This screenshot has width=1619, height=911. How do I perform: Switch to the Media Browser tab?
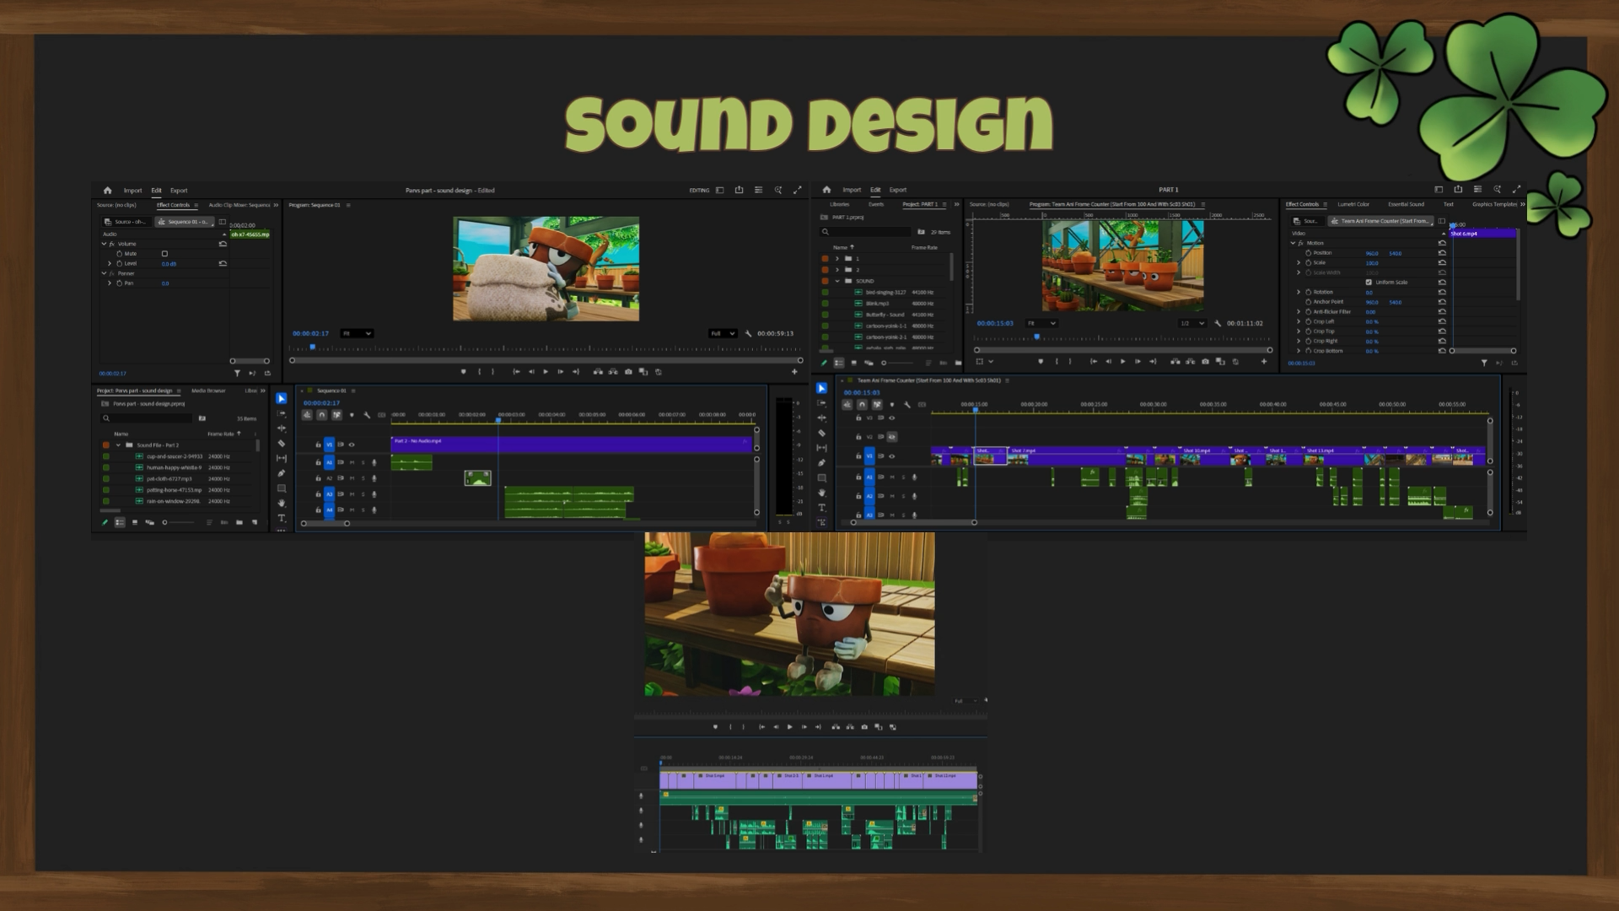pyautogui.click(x=208, y=391)
